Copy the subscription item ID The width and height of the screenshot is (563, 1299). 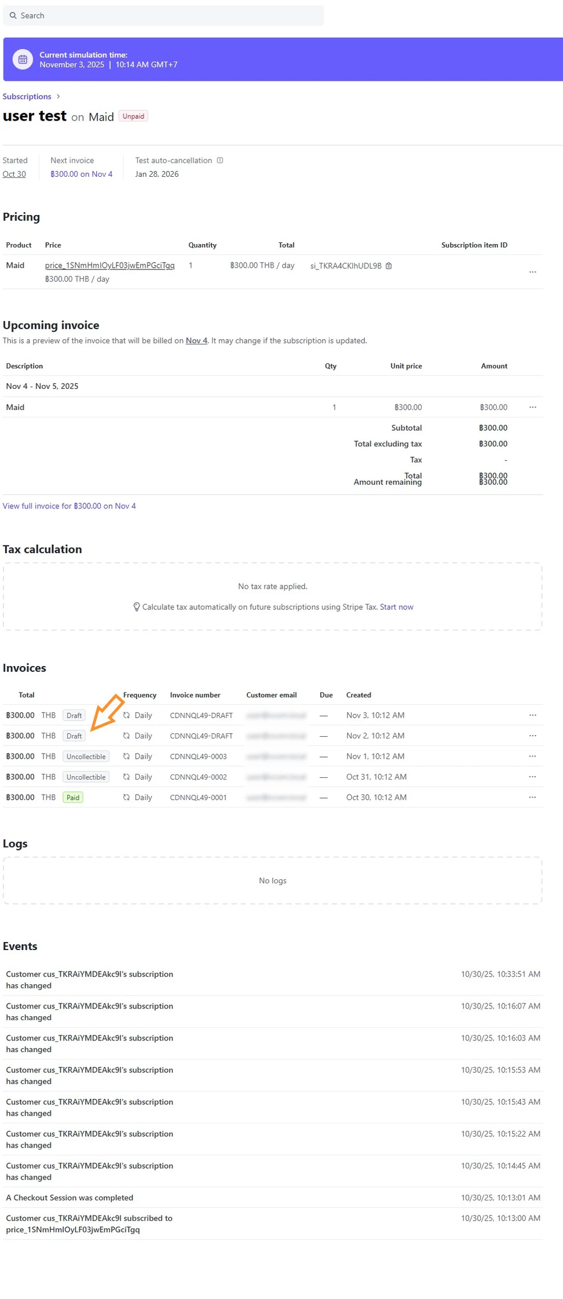389,266
